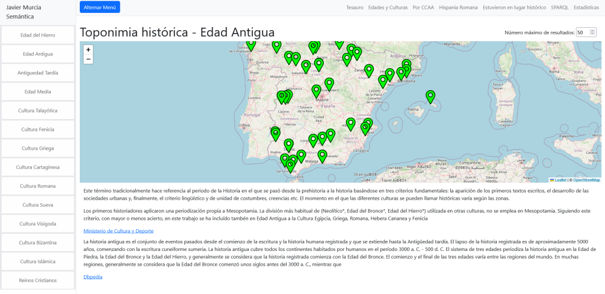Open the marker north of Málaga

coord(322,156)
